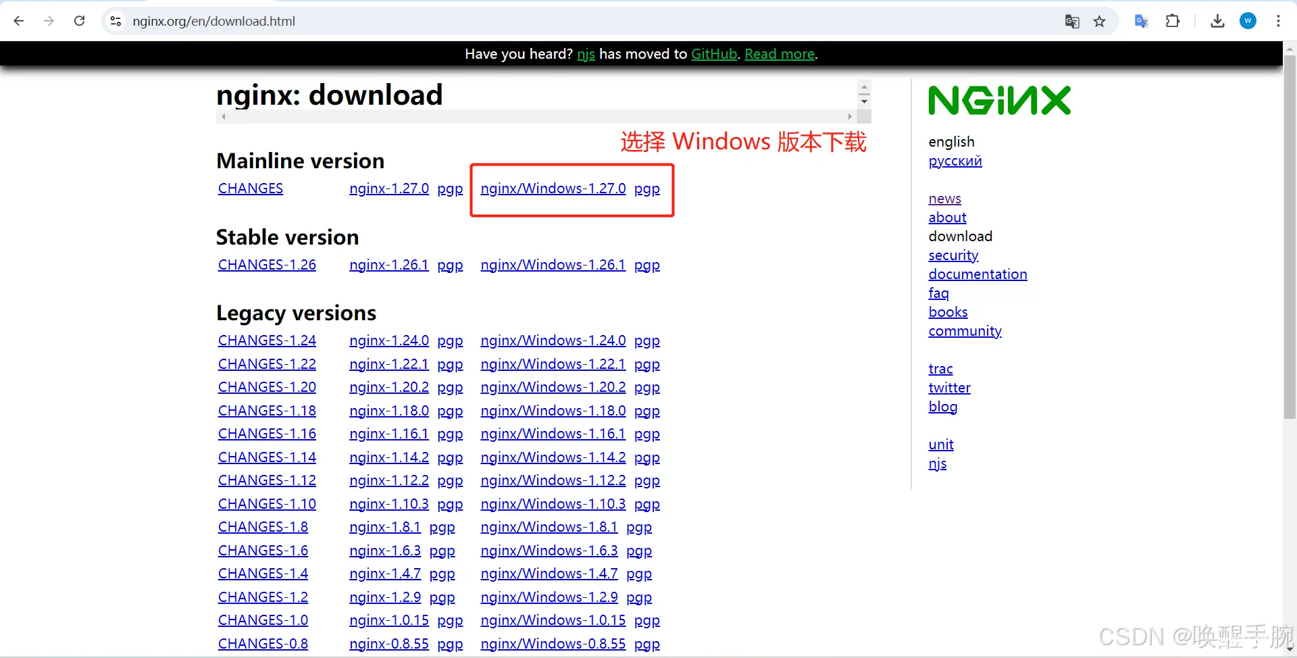Open the browser downloads icon

point(1217,21)
